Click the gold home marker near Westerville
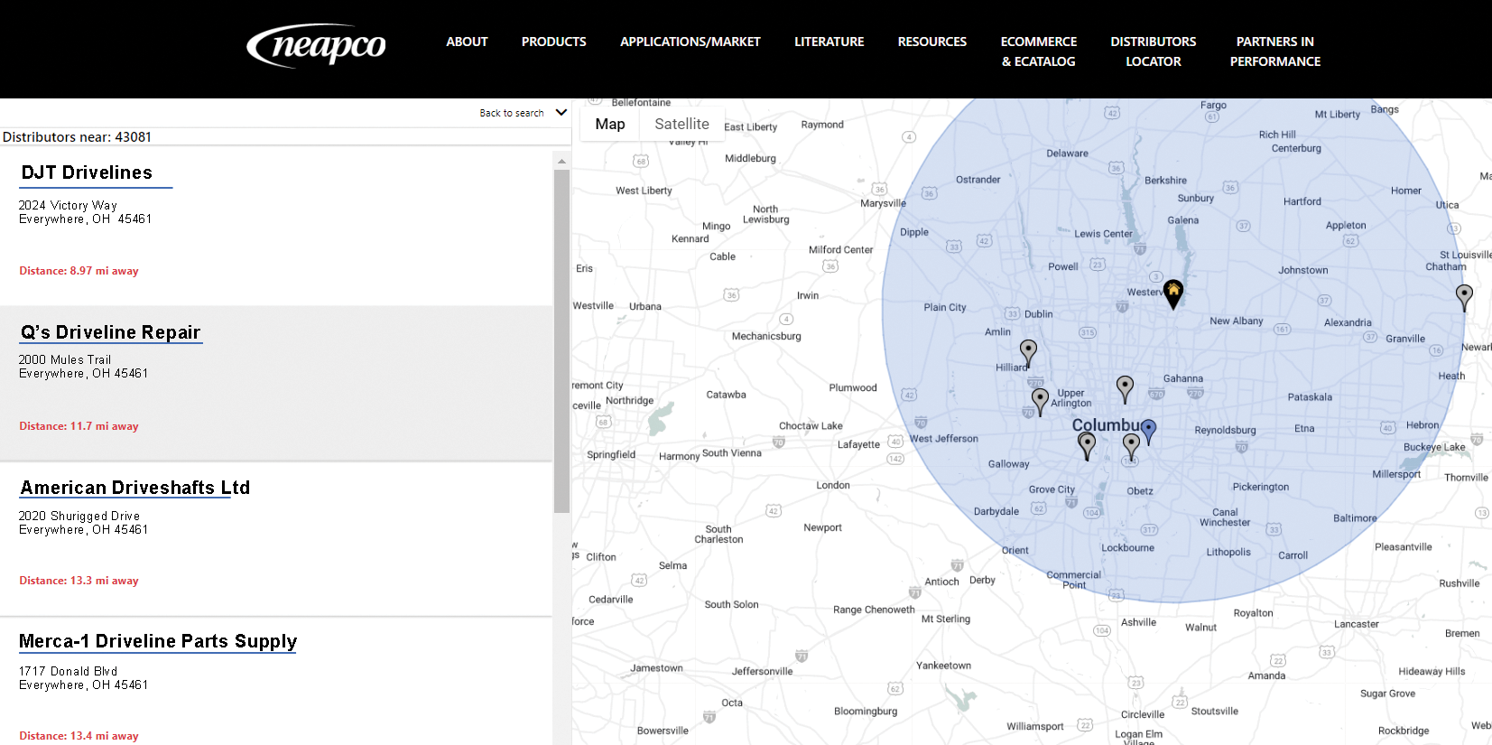 tap(1172, 292)
